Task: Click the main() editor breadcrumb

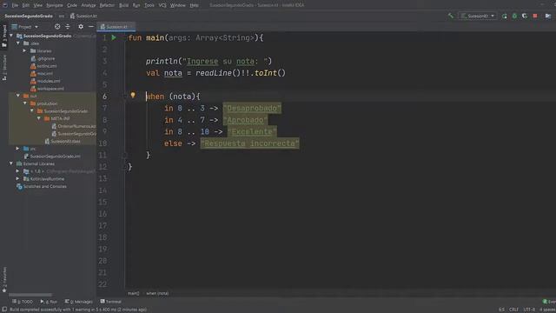Action: [x=133, y=294]
